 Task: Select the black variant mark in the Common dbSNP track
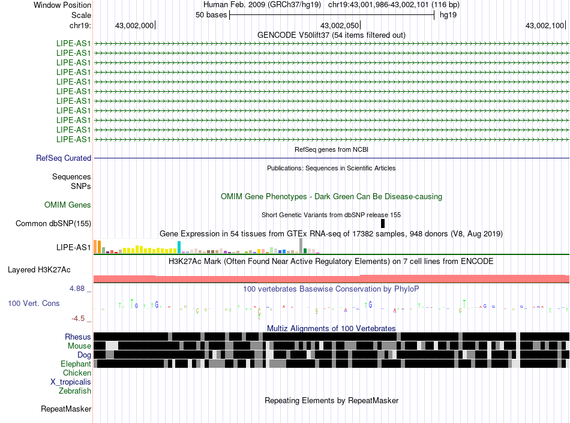coord(383,223)
